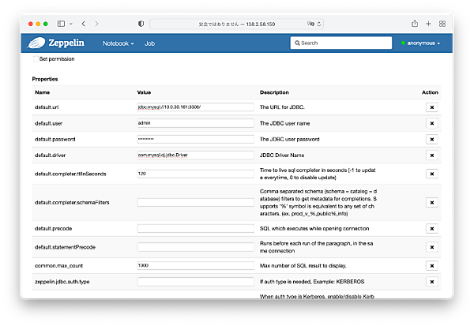Select 'The JDBC user name' description
The image size is (474, 326).
point(284,123)
